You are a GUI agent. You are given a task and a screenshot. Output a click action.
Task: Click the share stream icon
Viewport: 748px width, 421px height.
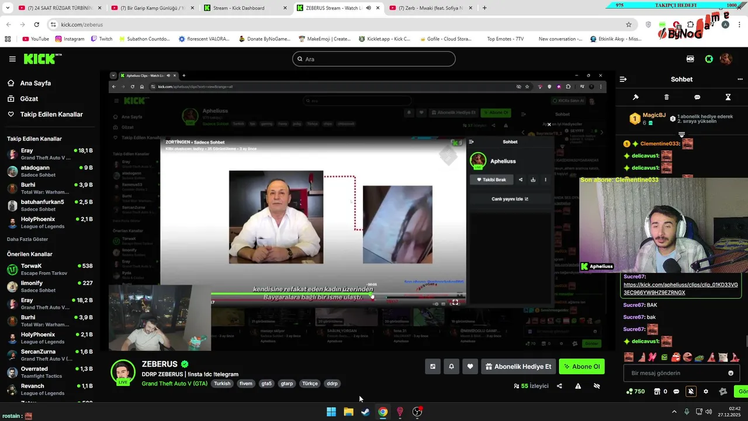(559, 386)
